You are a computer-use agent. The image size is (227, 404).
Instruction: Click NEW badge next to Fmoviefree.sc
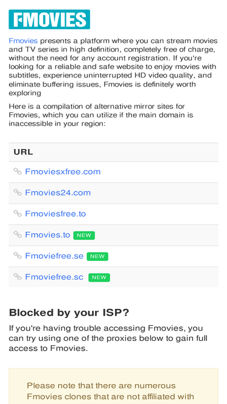click(x=99, y=277)
